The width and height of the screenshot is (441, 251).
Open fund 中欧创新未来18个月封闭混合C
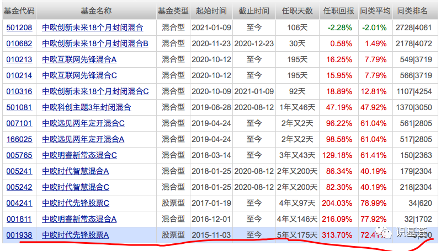click(95, 91)
